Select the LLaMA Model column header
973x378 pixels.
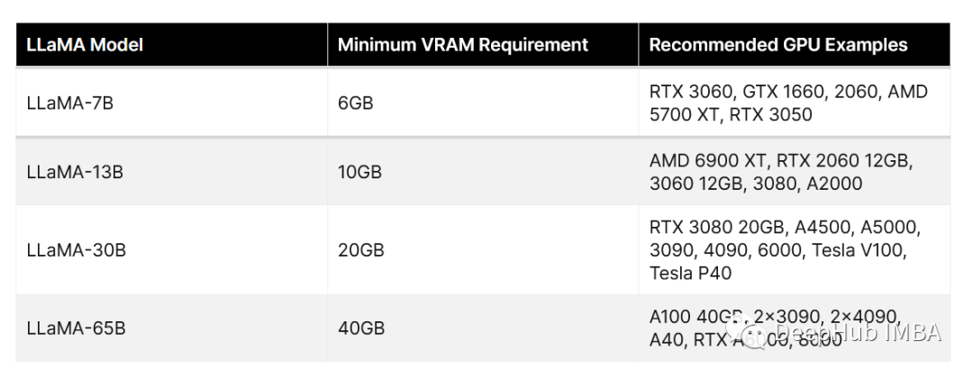(x=85, y=45)
